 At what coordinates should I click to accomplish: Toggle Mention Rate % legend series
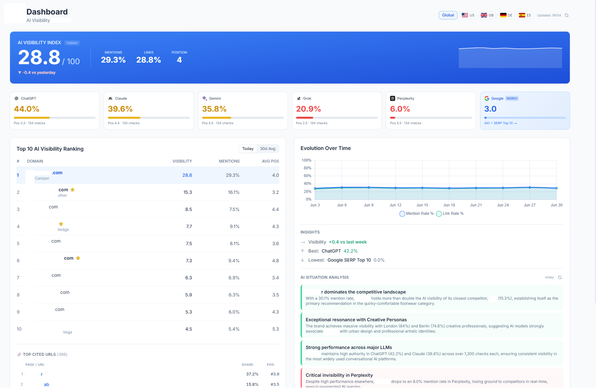pyautogui.click(x=416, y=214)
